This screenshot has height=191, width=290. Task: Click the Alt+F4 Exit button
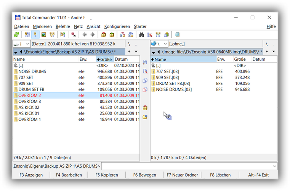point(258,175)
